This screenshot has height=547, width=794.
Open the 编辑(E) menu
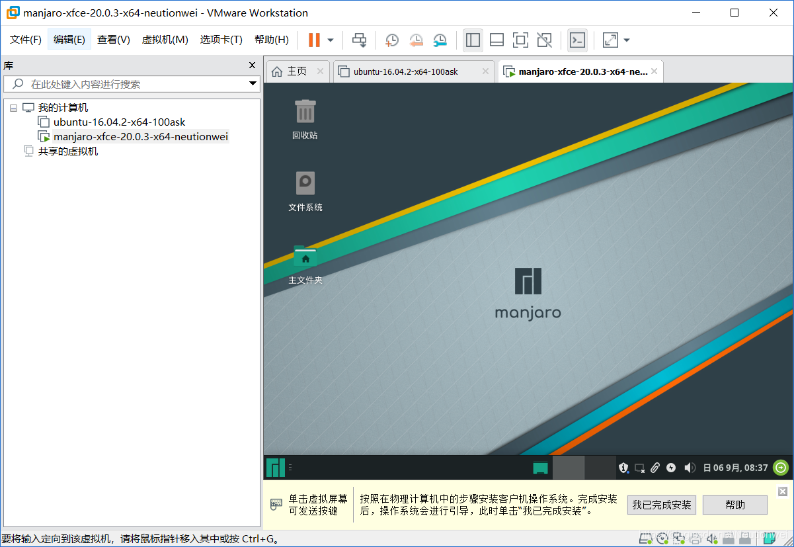(x=69, y=40)
